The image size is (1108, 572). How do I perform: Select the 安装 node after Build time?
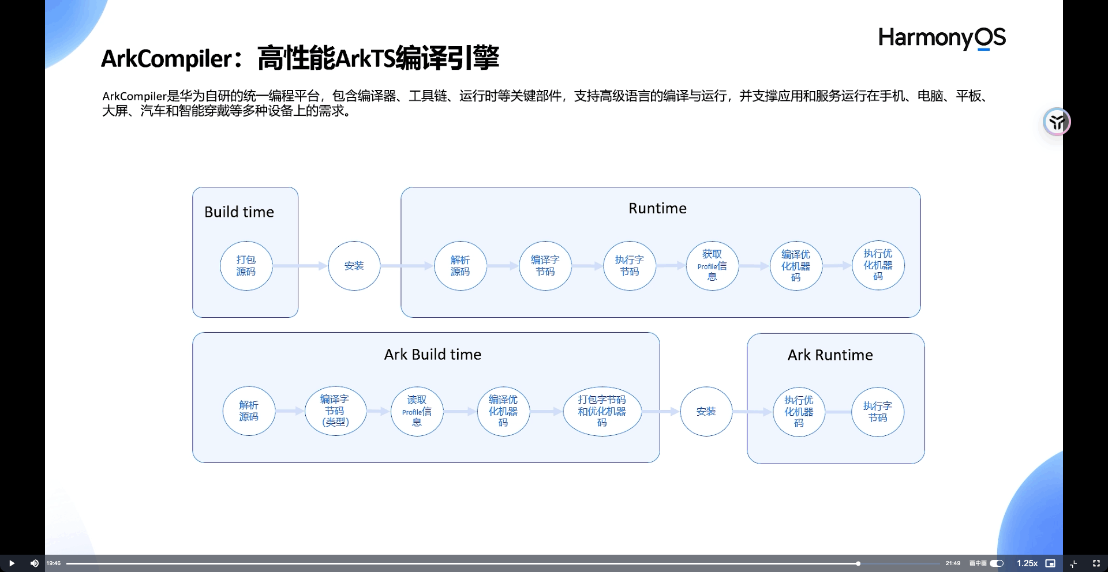pyautogui.click(x=354, y=266)
